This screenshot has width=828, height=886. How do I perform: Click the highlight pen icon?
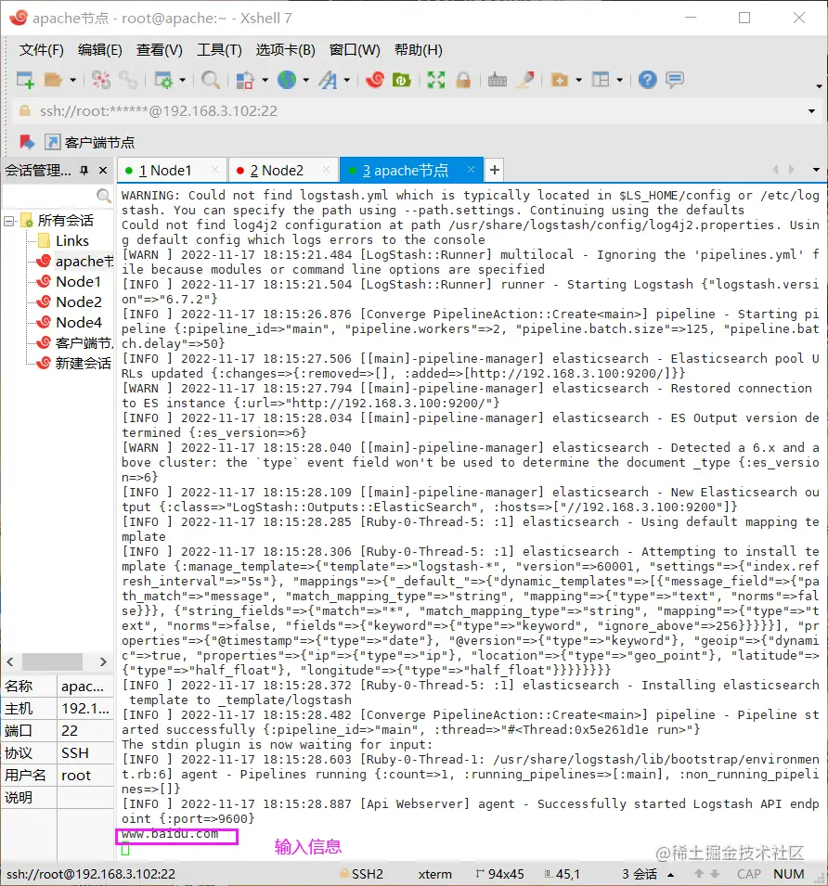(525, 80)
